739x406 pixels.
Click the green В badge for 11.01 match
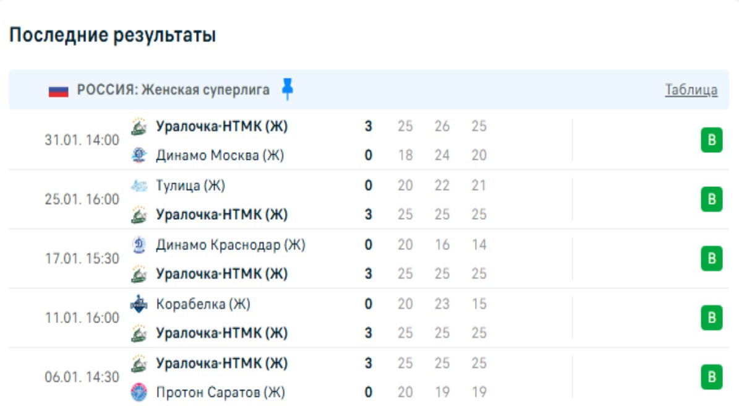click(711, 318)
